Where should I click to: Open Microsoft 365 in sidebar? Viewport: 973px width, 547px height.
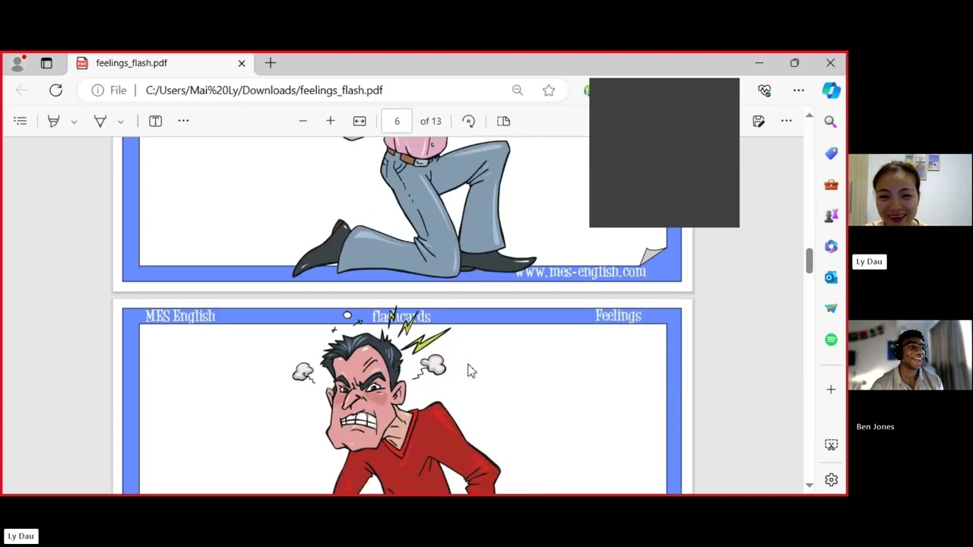pos(831,246)
